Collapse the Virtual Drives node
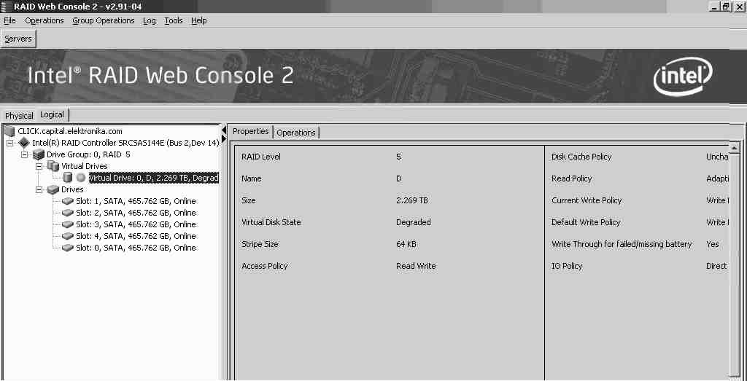 click(39, 166)
